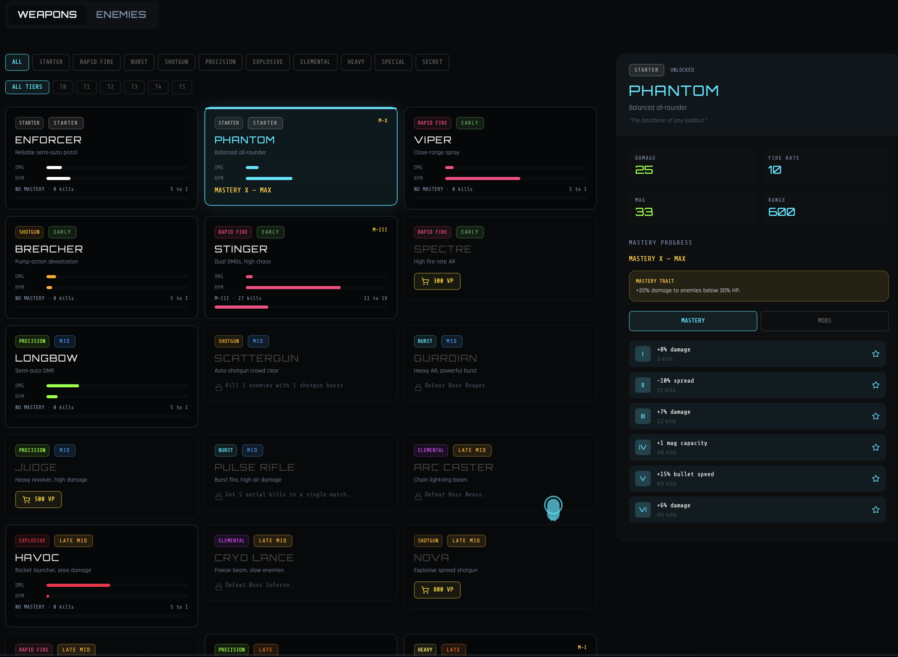Viewport: 898px width, 657px height.
Task: Select the Viper weapon card
Action: tap(500, 158)
